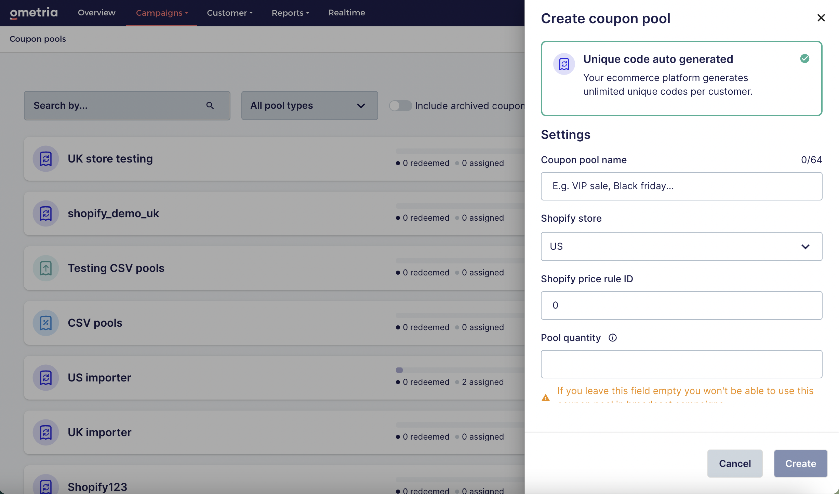
Task: Click the Shopify123 pool icon
Action: pyautogui.click(x=46, y=484)
